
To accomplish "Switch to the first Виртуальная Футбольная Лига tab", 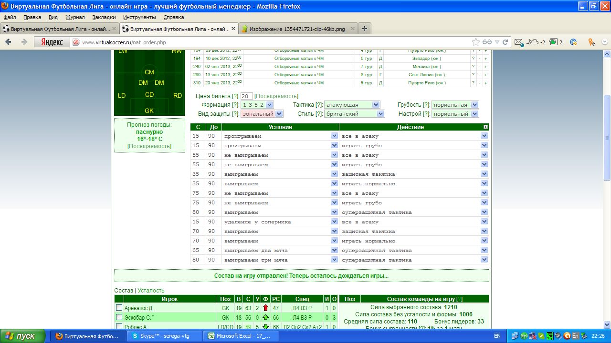I will pyautogui.click(x=59, y=29).
